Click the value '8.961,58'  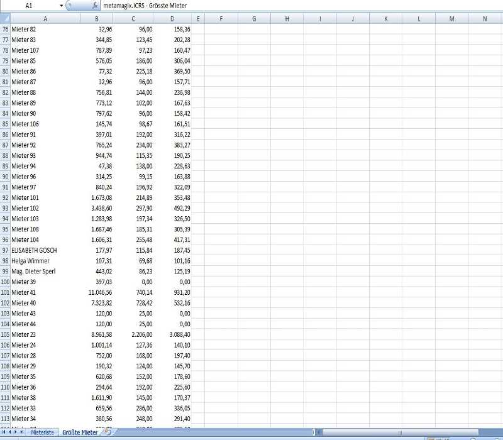102,334
